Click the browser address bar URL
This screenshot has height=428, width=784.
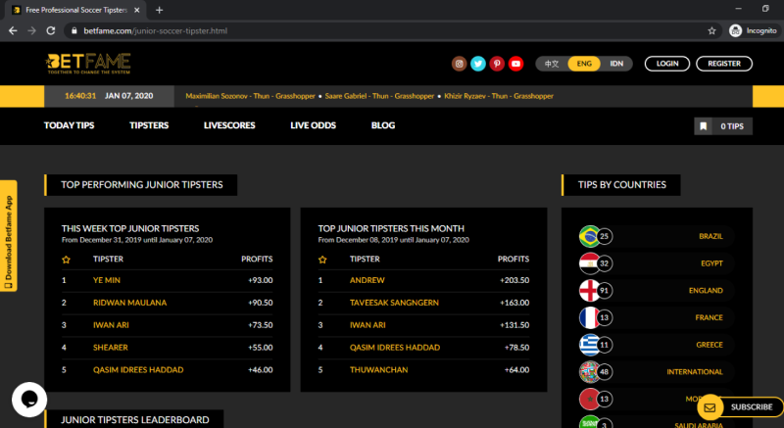click(x=156, y=31)
